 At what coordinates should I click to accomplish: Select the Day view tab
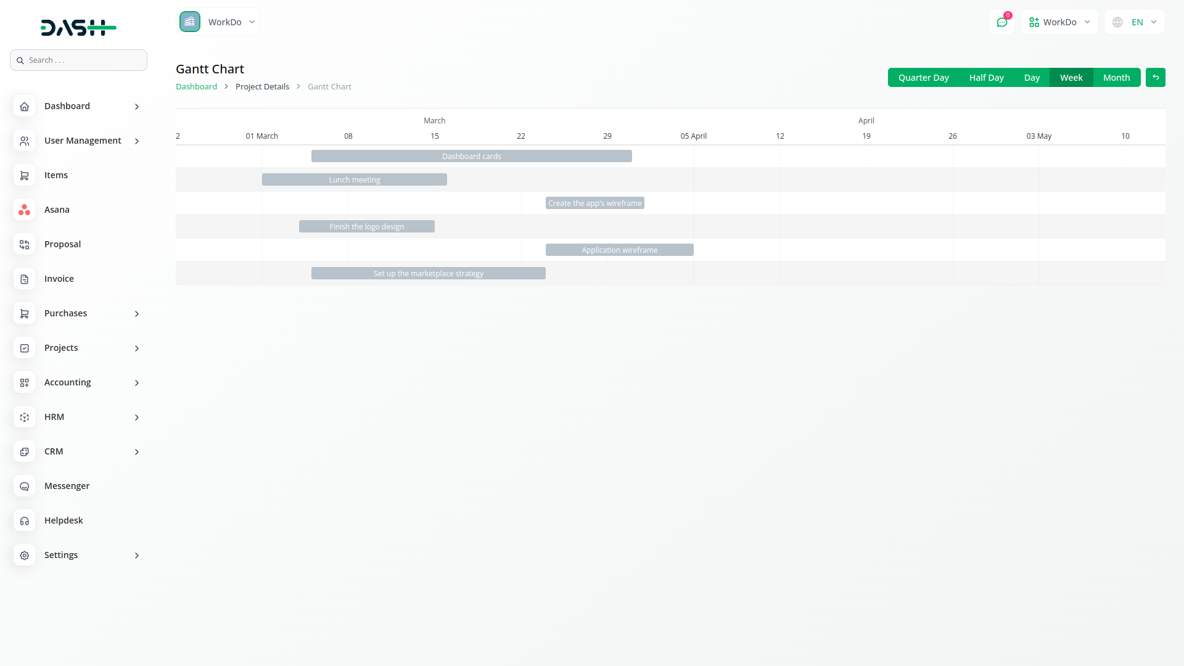(1032, 78)
